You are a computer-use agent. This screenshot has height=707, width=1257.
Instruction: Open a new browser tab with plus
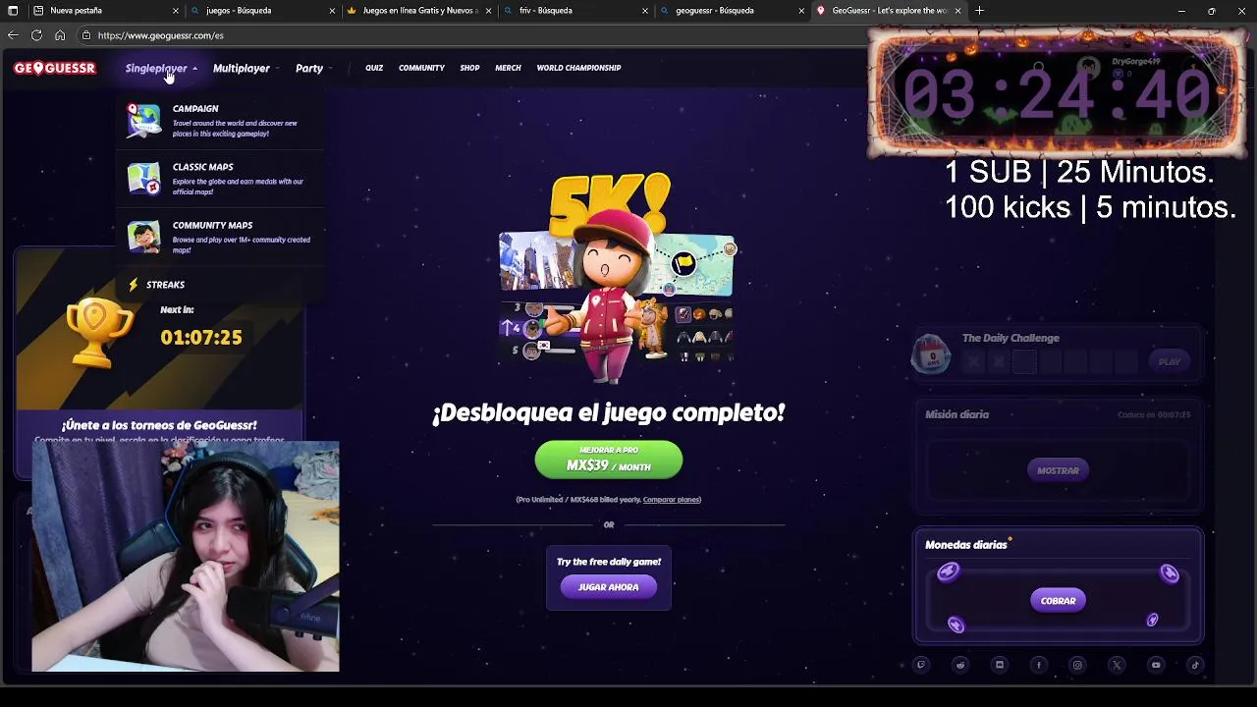coord(979,11)
